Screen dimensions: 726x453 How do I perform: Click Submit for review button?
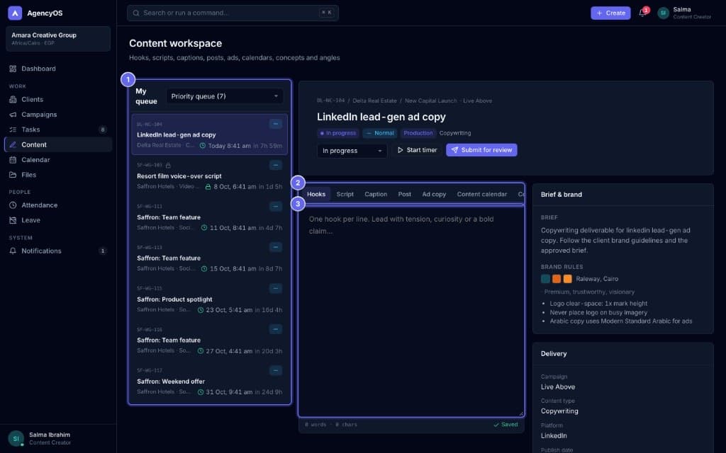pos(481,150)
